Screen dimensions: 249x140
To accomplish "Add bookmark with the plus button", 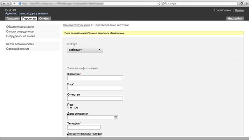I will [14, 3].
